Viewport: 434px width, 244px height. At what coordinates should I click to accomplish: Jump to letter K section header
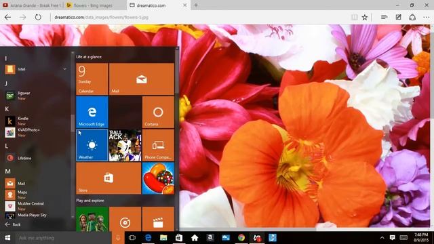point(7,109)
